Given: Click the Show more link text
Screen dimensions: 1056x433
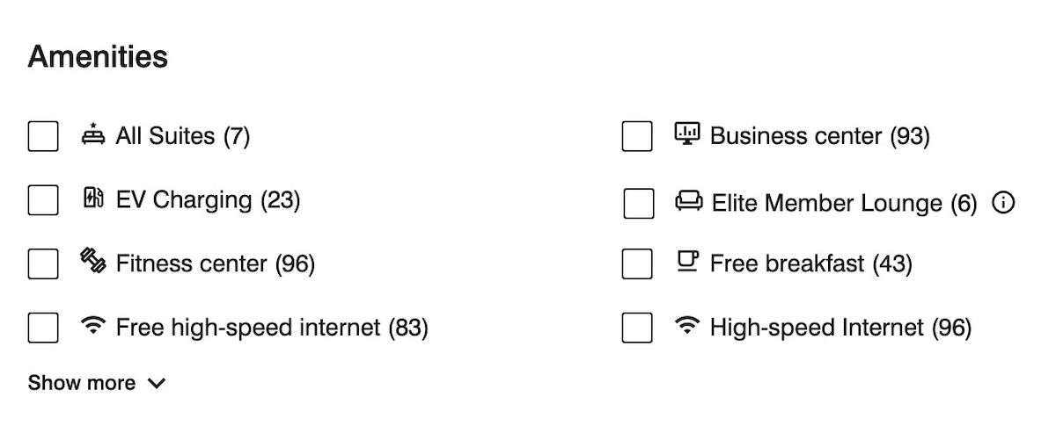Looking at the screenshot, I should click(x=82, y=383).
